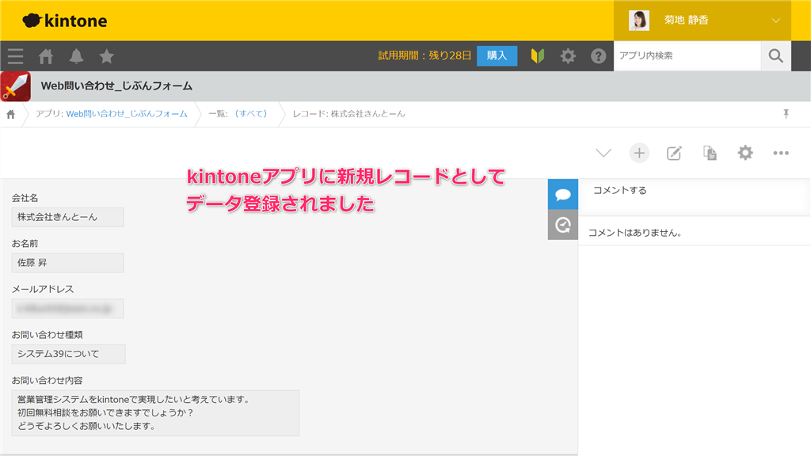This screenshot has width=811, height=456.
Task: Click the レコード: 株式会社きんとーん breadcrumb text
Action: coord(348,114)
